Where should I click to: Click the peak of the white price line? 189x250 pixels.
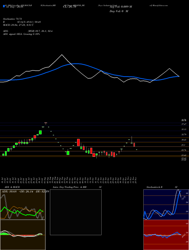(x=62, y=55)
